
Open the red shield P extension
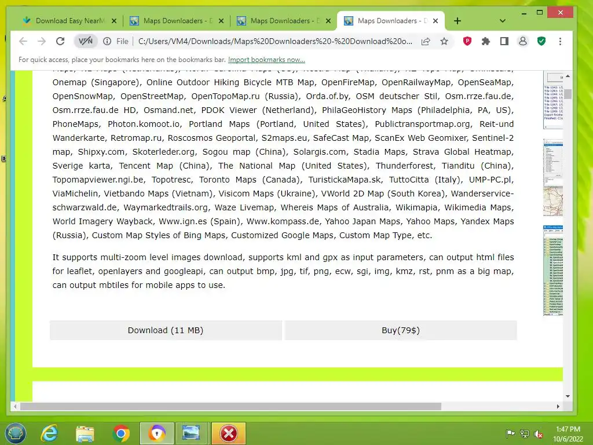point(467,41)
